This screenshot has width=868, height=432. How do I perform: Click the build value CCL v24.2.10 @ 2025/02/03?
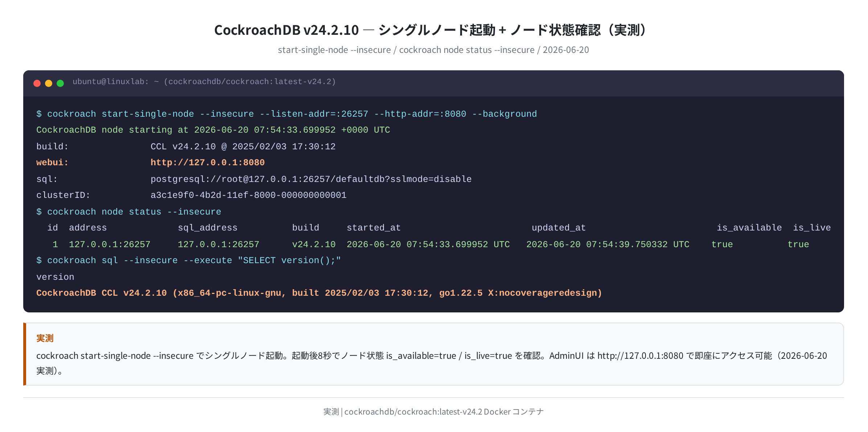pyautogui.click(x=243, y=146)
